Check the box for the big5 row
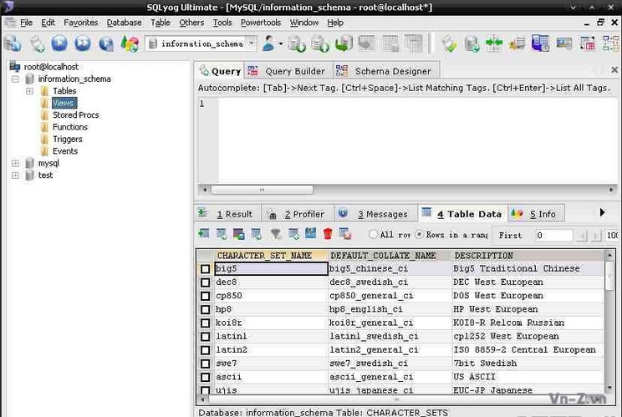The image size is (622, 417). [x=205, y=269]
